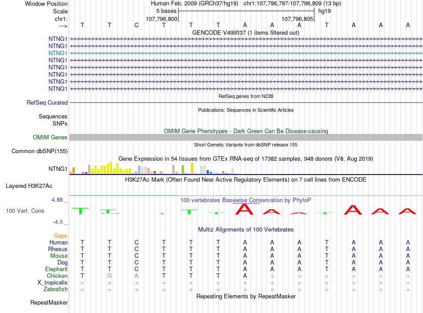Image resolution: width=423 pixels, height=313 pixels.
Task: Select the Scale label on the left
Action: 60,11
